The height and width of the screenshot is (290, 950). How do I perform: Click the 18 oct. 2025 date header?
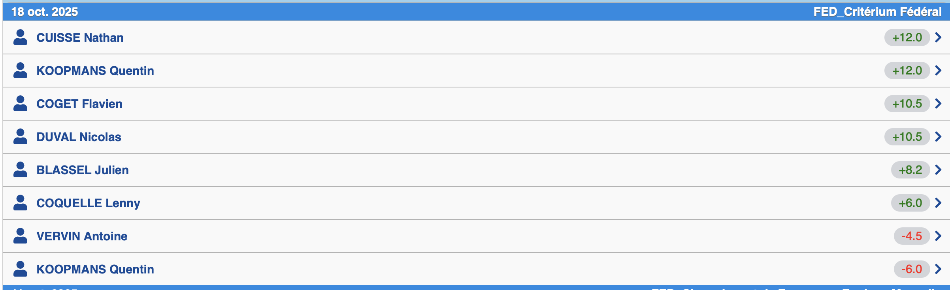click(x=45, y=12)
